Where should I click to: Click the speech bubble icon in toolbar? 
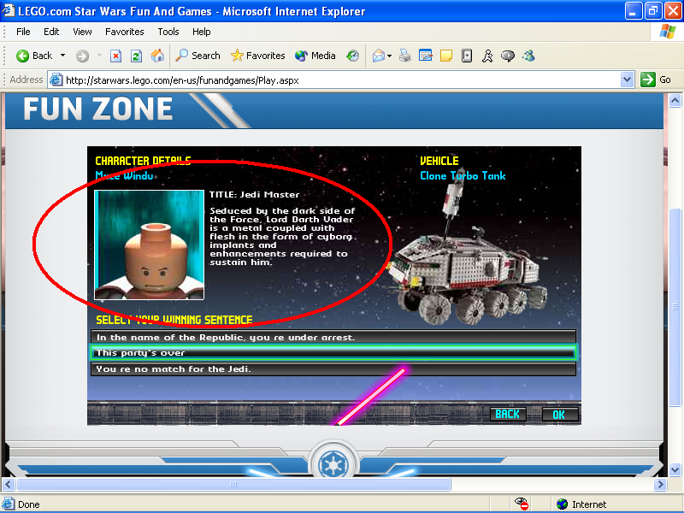click(508, 56)
